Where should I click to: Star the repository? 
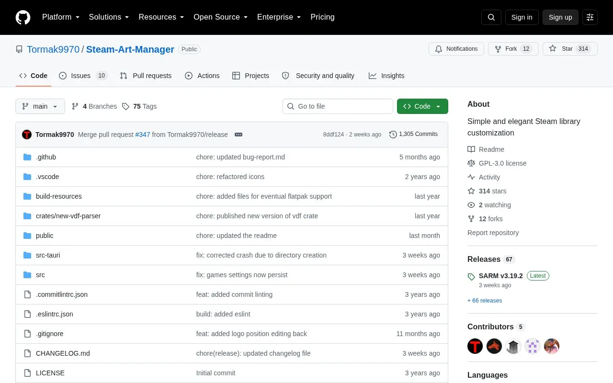(x=570, y=49)
